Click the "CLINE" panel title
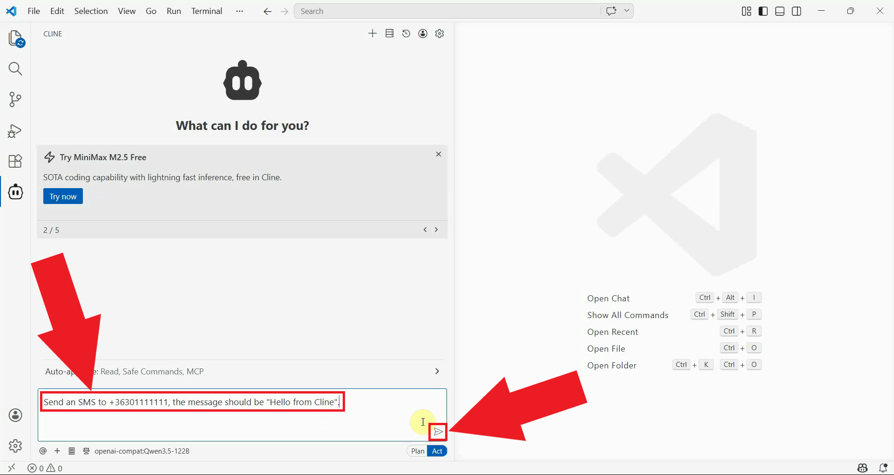Screen dimensions: 894x475 pos(53,34)
